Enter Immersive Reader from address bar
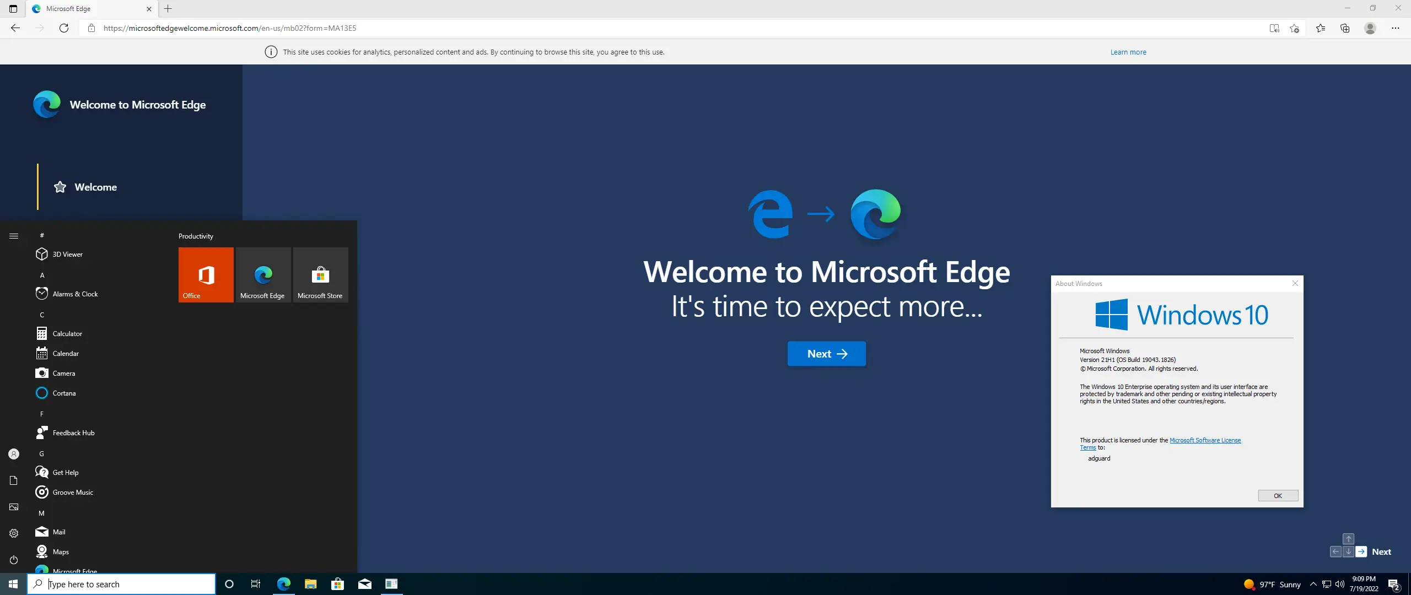Viewport: 1411px width, 595px height. [x=1274, y=28]
